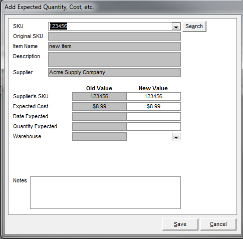This screenshot has width=243, height=239.
Task: Click the Expected Cost New Value field
Action: [x=153, y=106]
